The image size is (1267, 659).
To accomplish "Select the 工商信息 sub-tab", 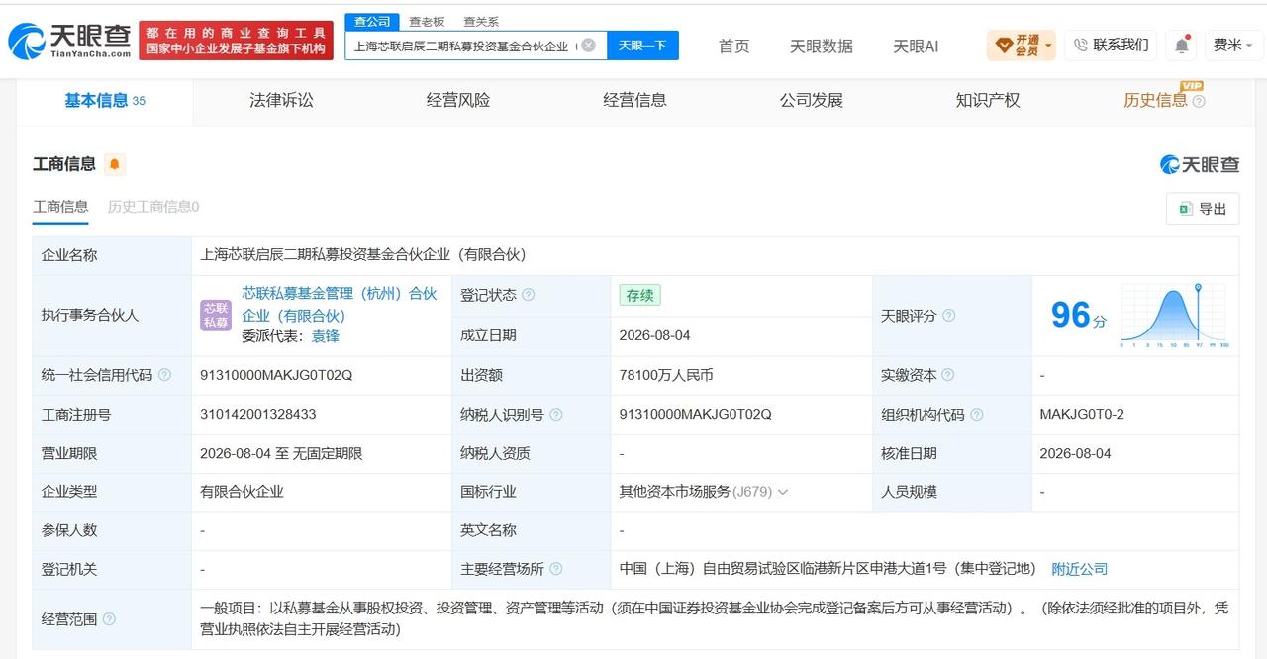I will [x=60, y=206].
